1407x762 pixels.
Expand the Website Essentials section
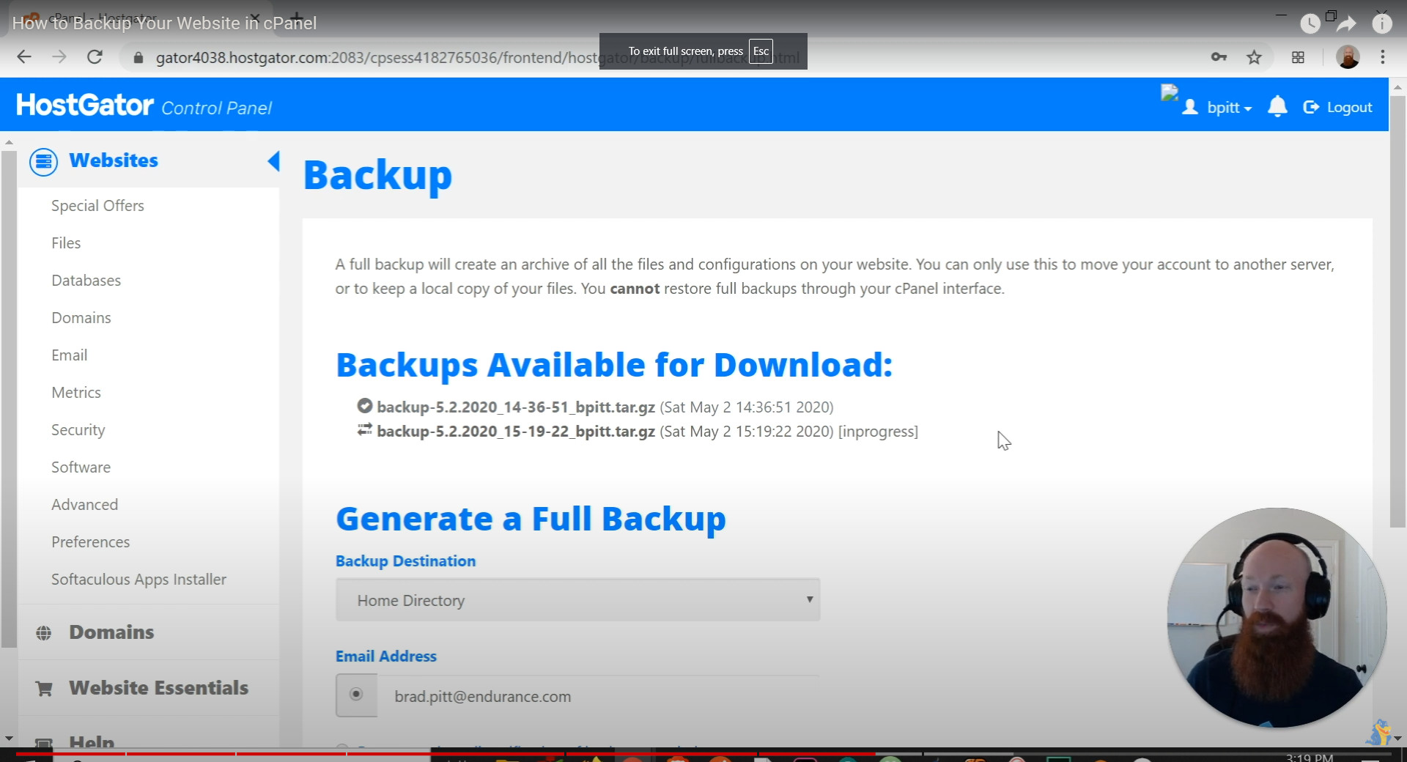point(158,688)
